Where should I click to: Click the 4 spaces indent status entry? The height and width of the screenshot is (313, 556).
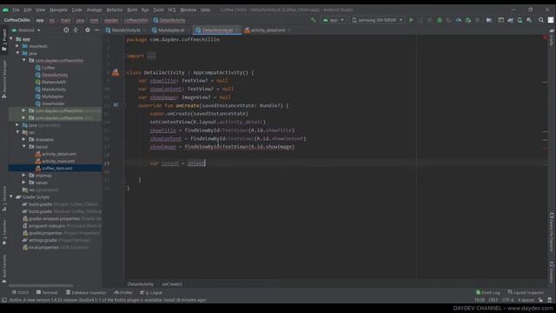[526, 300]
